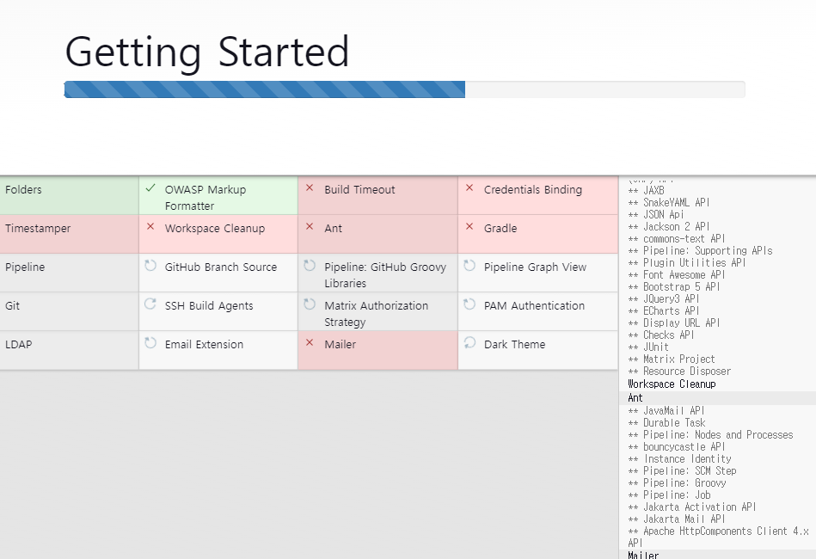Click the highlighted Ant log entry

pos(718,397)
